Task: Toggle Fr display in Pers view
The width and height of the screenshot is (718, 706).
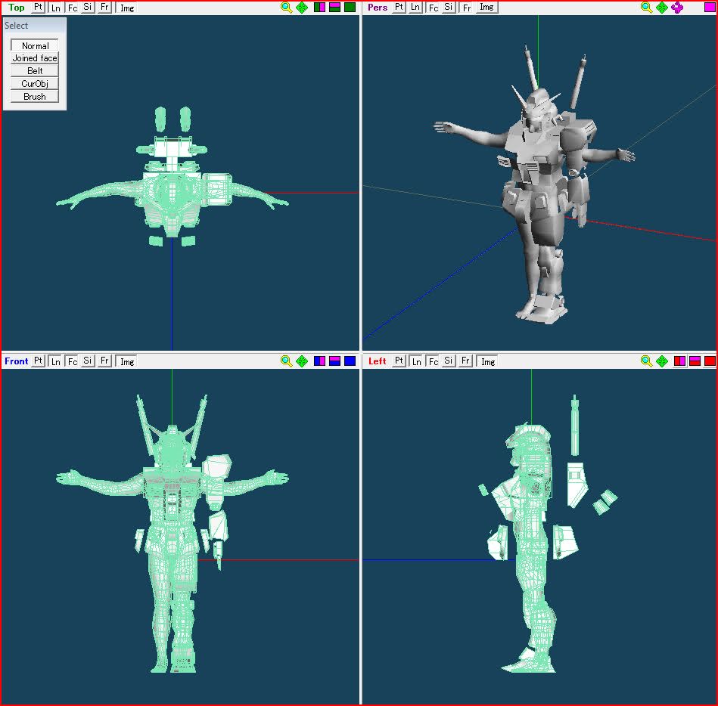Action: click(x=466, y=8)
